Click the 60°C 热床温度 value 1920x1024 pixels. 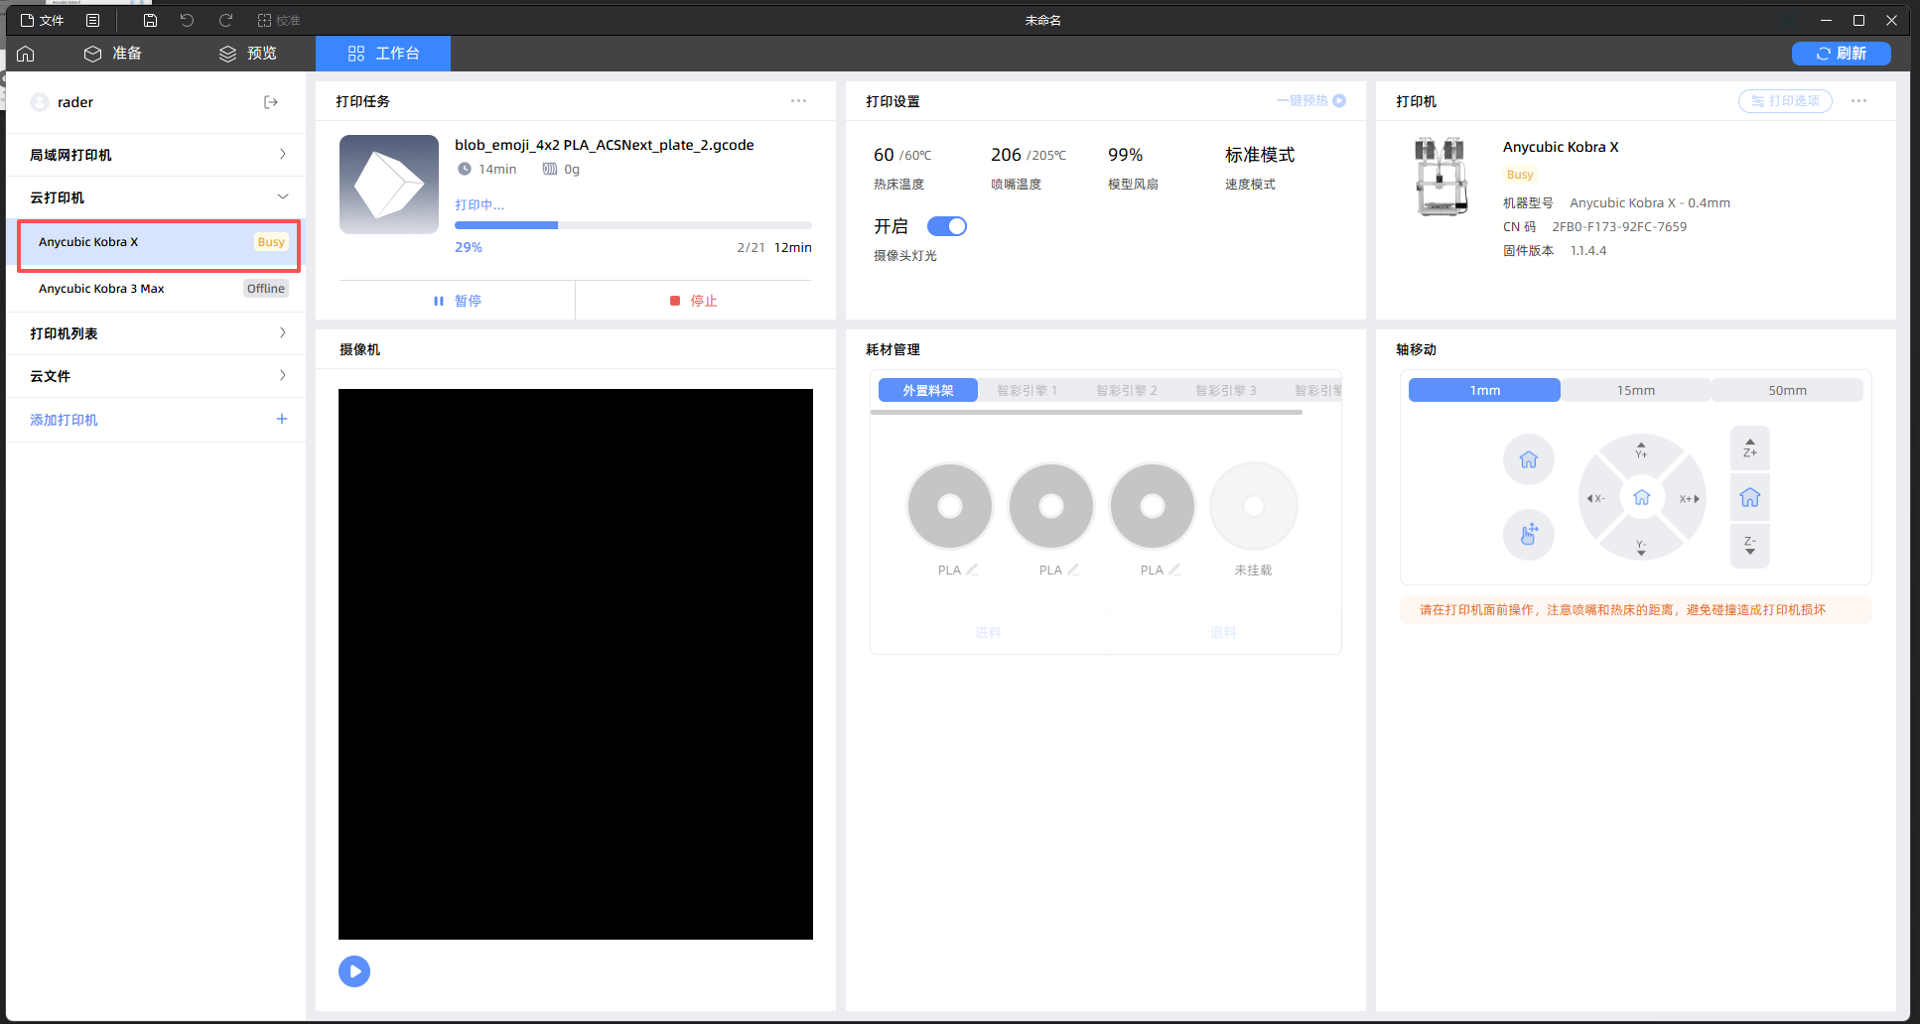[x=902, y=155]
